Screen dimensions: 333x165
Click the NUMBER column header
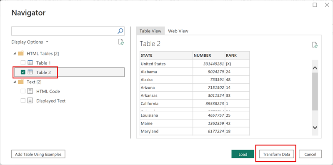209,55
